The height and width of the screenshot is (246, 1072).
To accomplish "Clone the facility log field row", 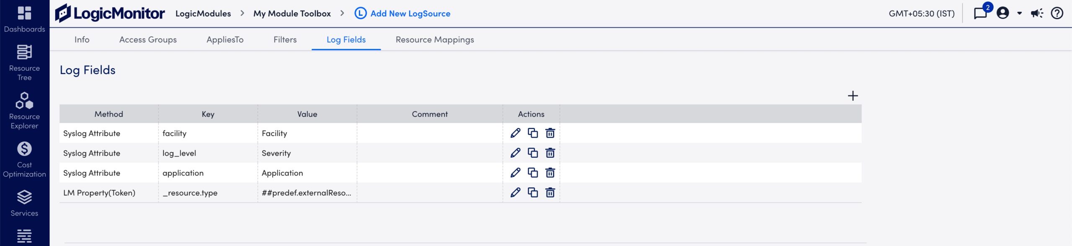I will pyautogui.click(x=533, y=133).
